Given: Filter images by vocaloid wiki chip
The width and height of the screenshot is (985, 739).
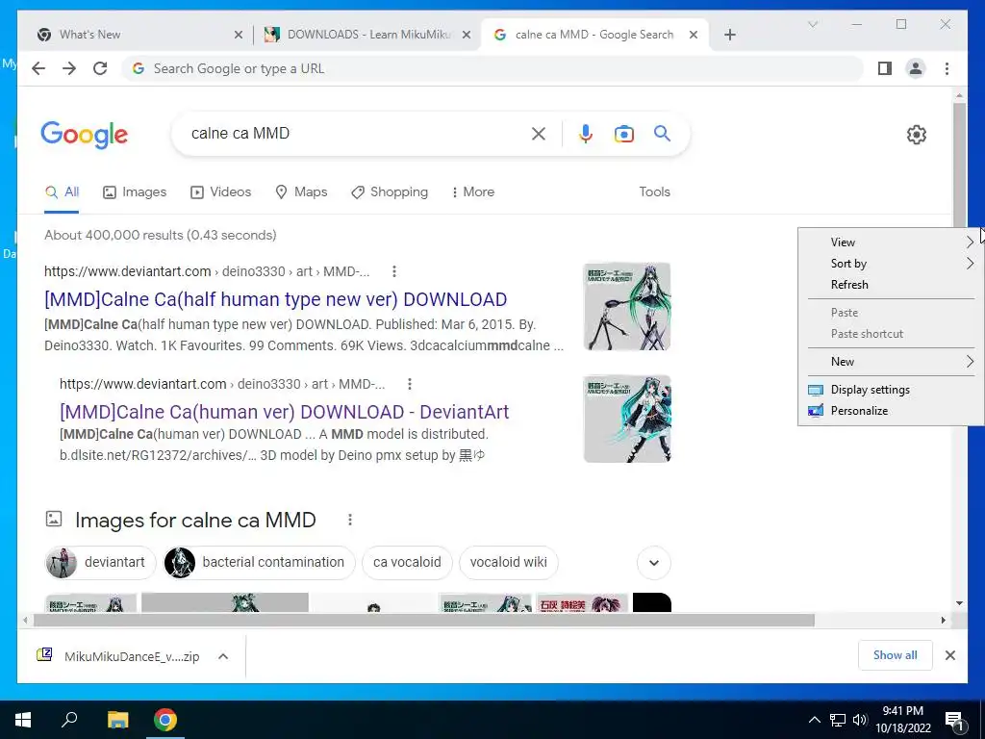Looking at the screenshot, I should [x=508, y=562].
